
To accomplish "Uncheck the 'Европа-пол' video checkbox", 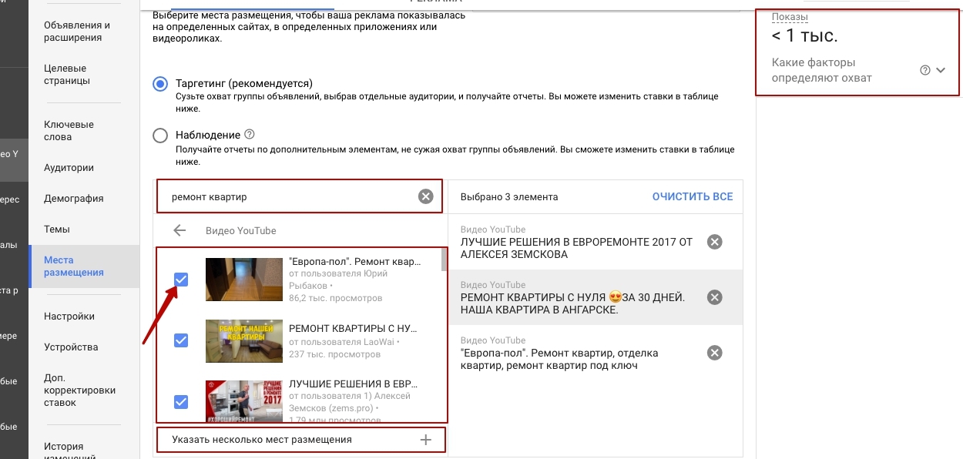I will [181, 280].
